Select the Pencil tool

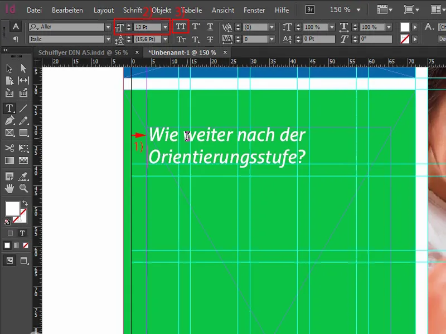click(23, 120)
